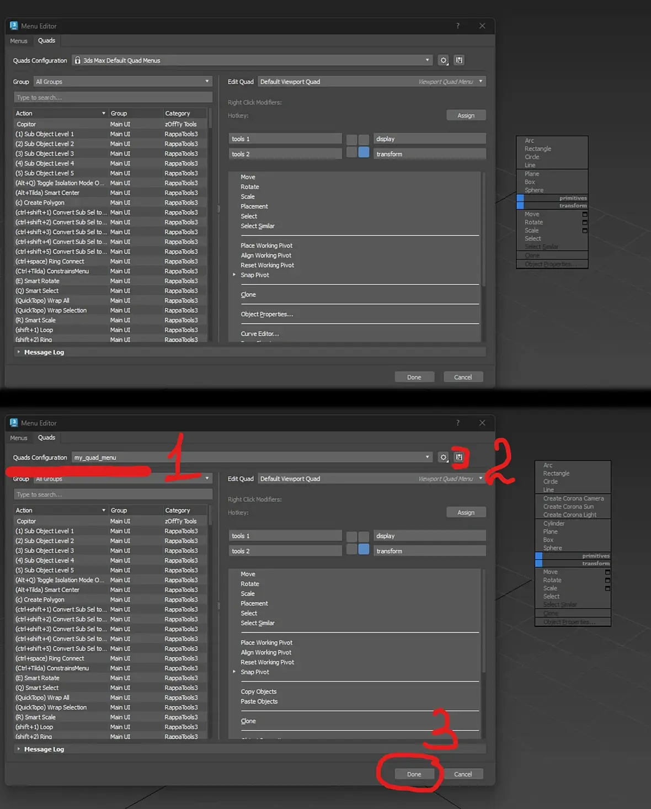Open Scale settings box in Corona quad menu

(607, 588)
